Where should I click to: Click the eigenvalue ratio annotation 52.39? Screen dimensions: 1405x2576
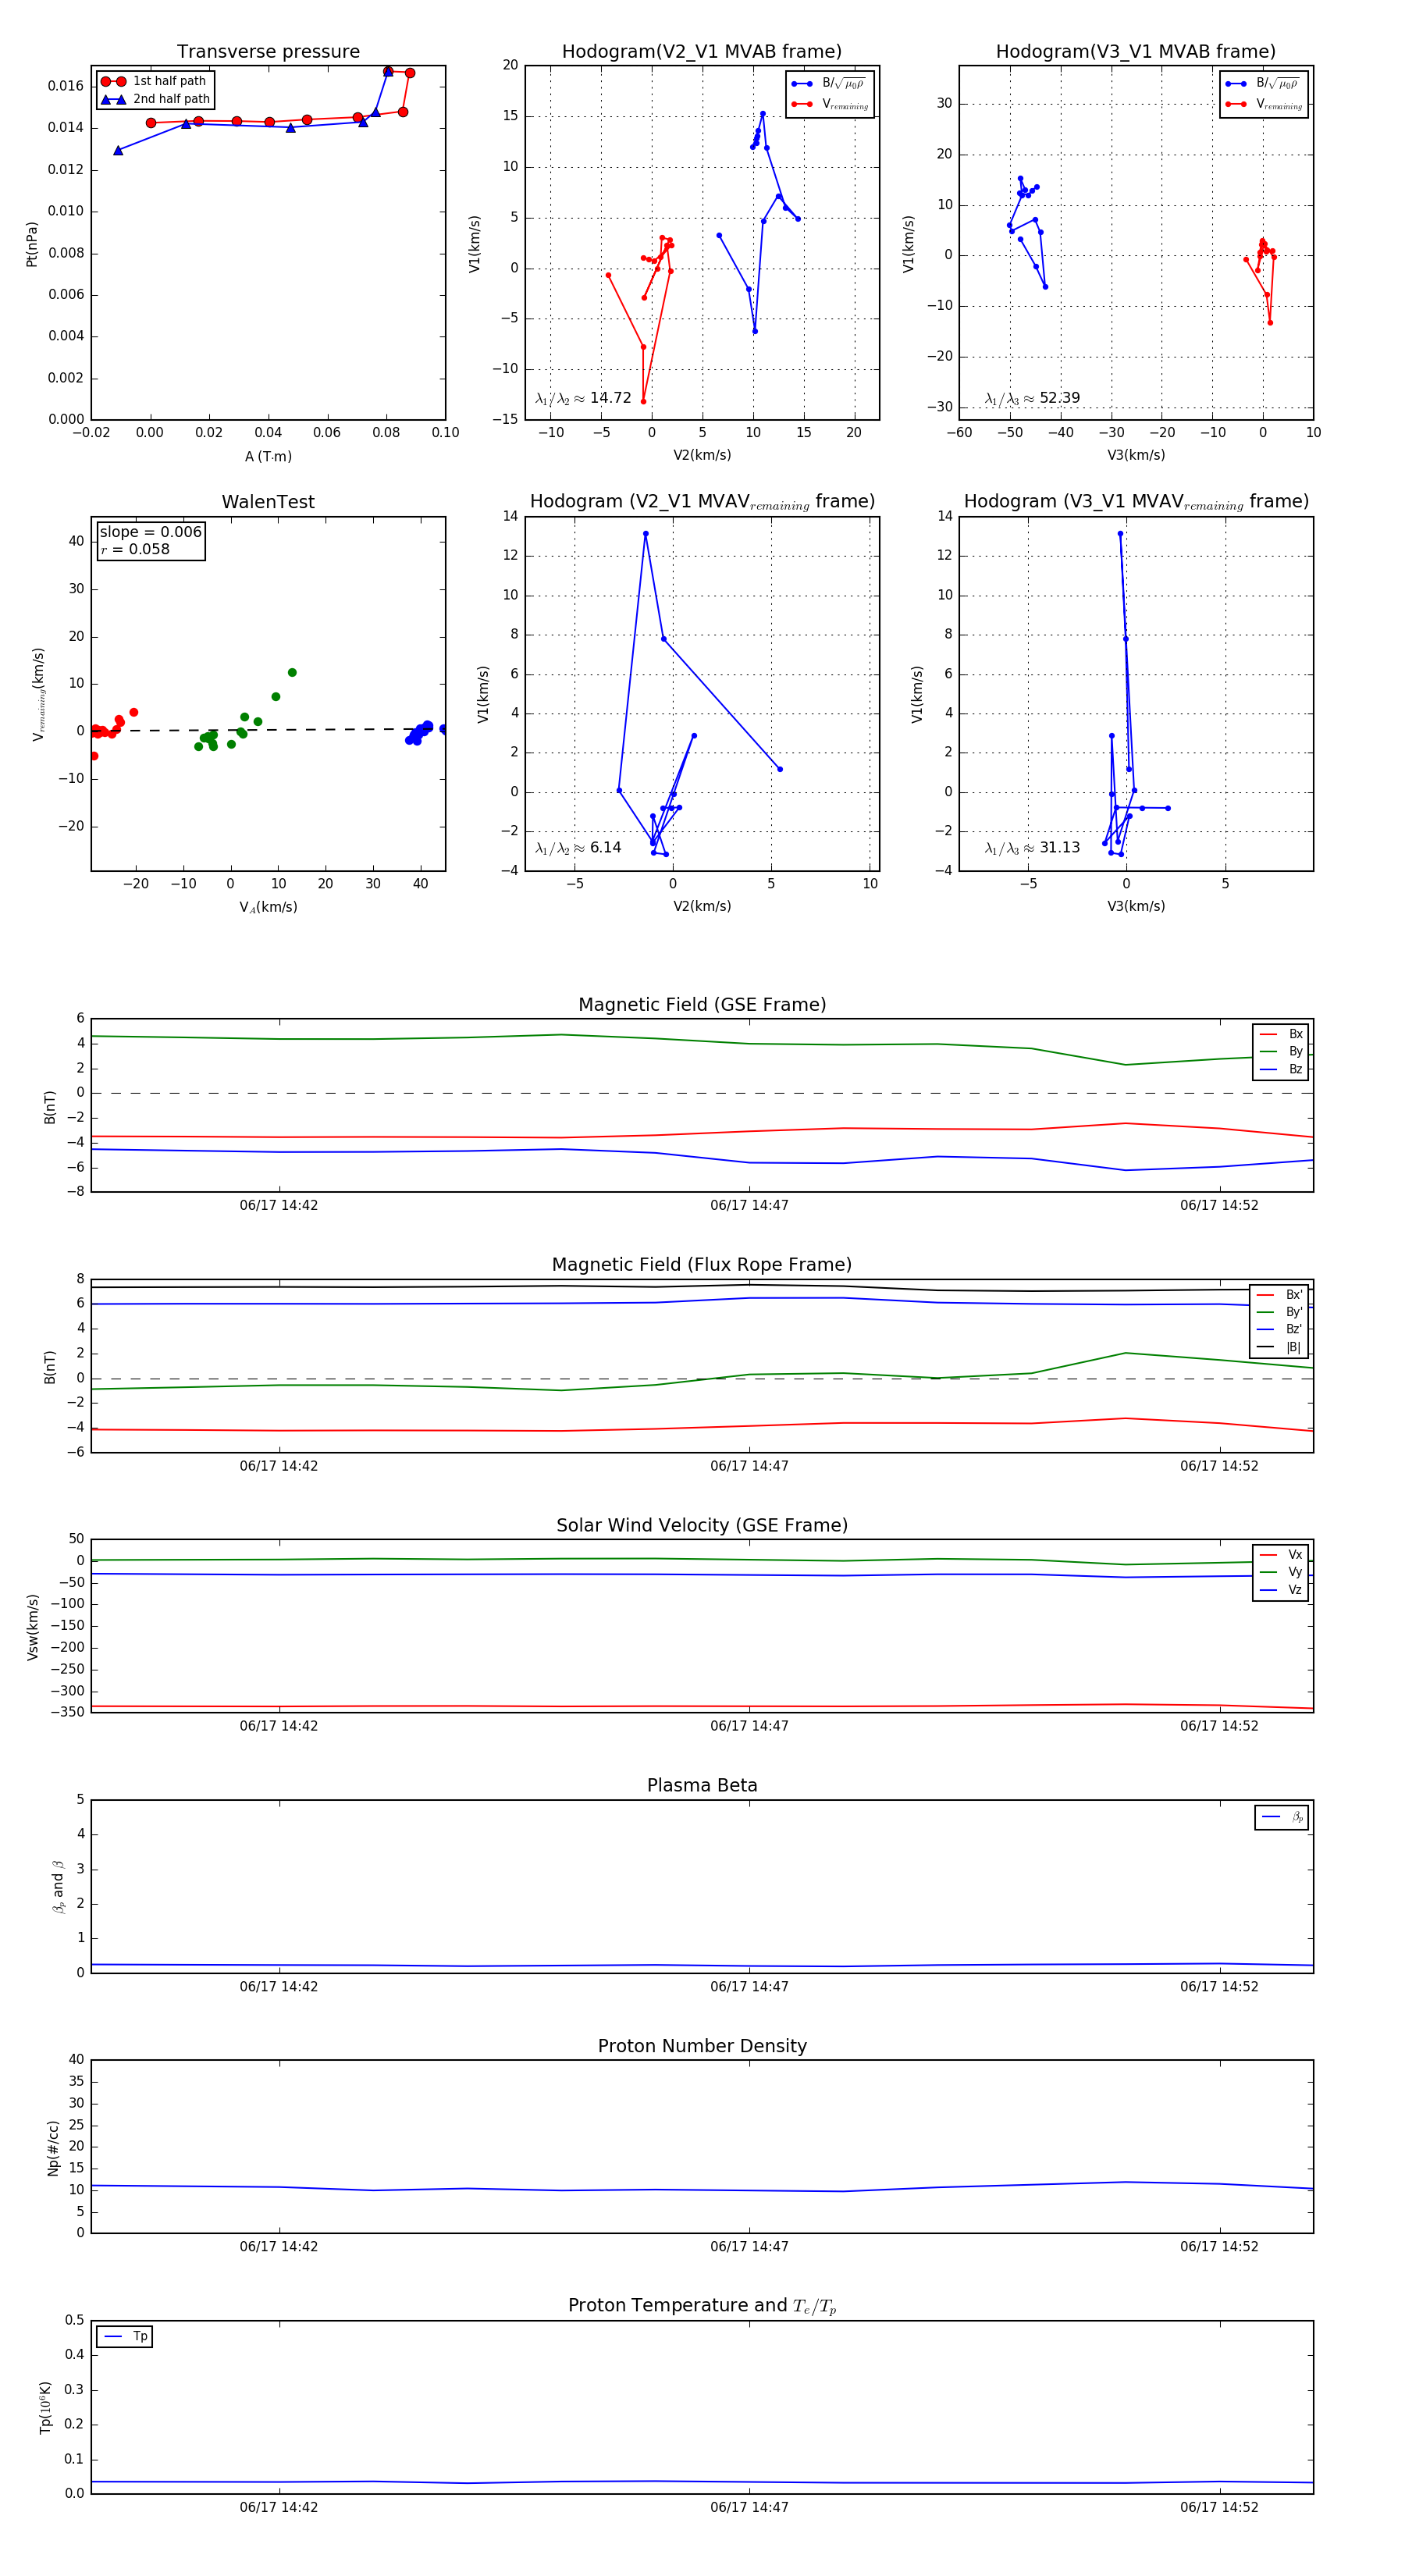tap(1032, 398)
